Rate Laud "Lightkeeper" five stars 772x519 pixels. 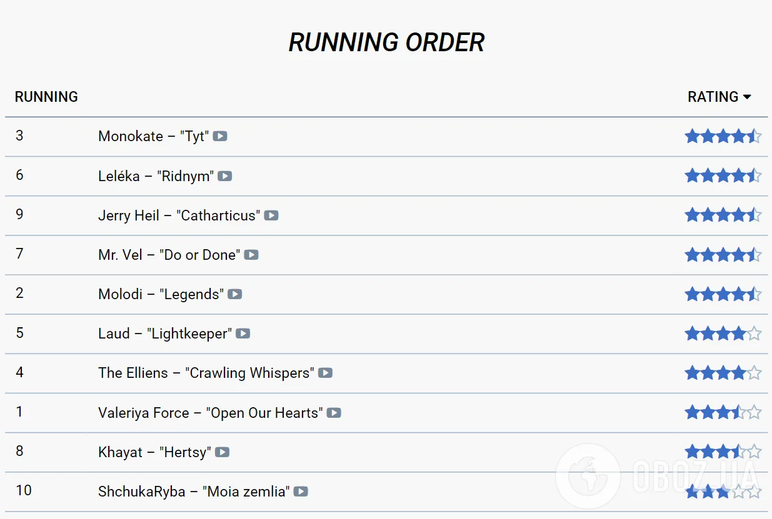point(754,334)
